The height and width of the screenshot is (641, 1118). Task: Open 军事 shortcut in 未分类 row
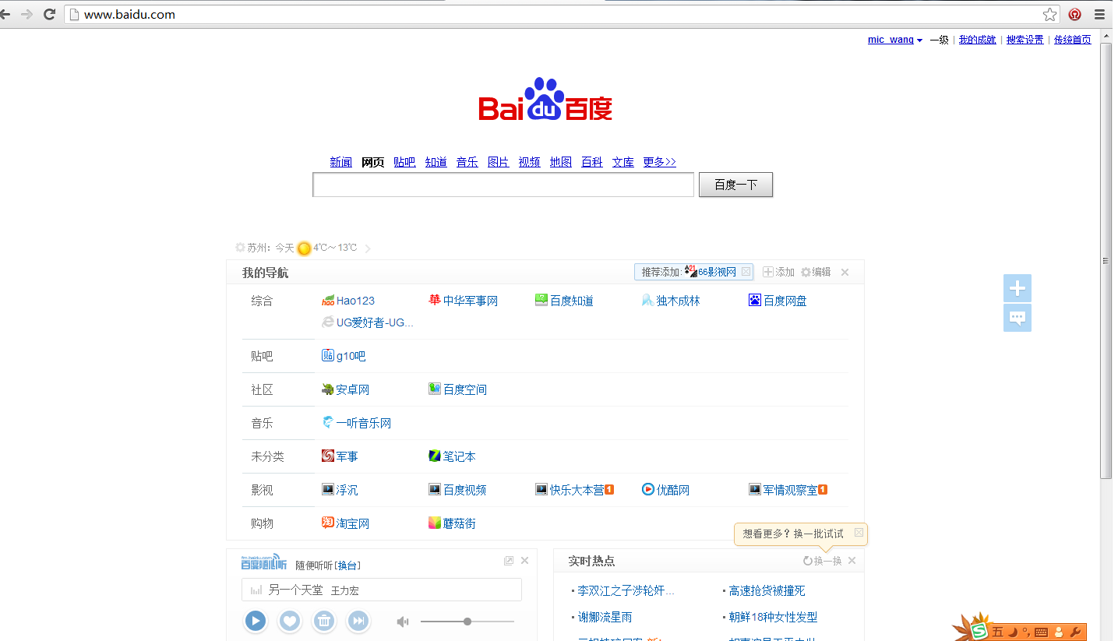[340, 456]
